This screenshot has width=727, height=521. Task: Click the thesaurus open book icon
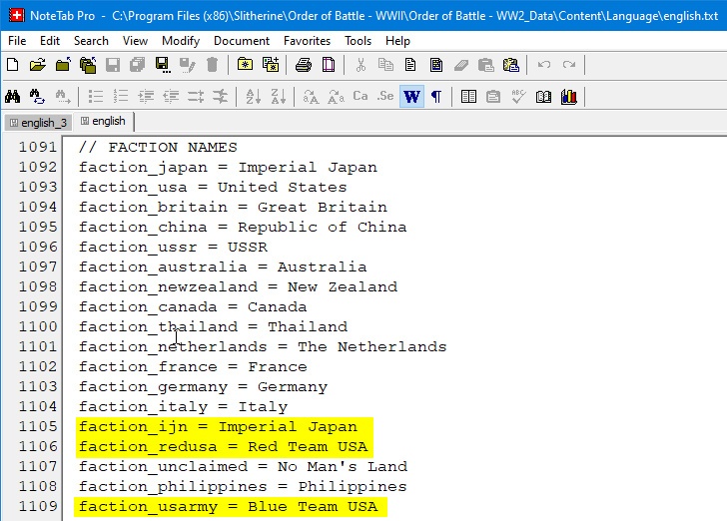pos(543,97)
